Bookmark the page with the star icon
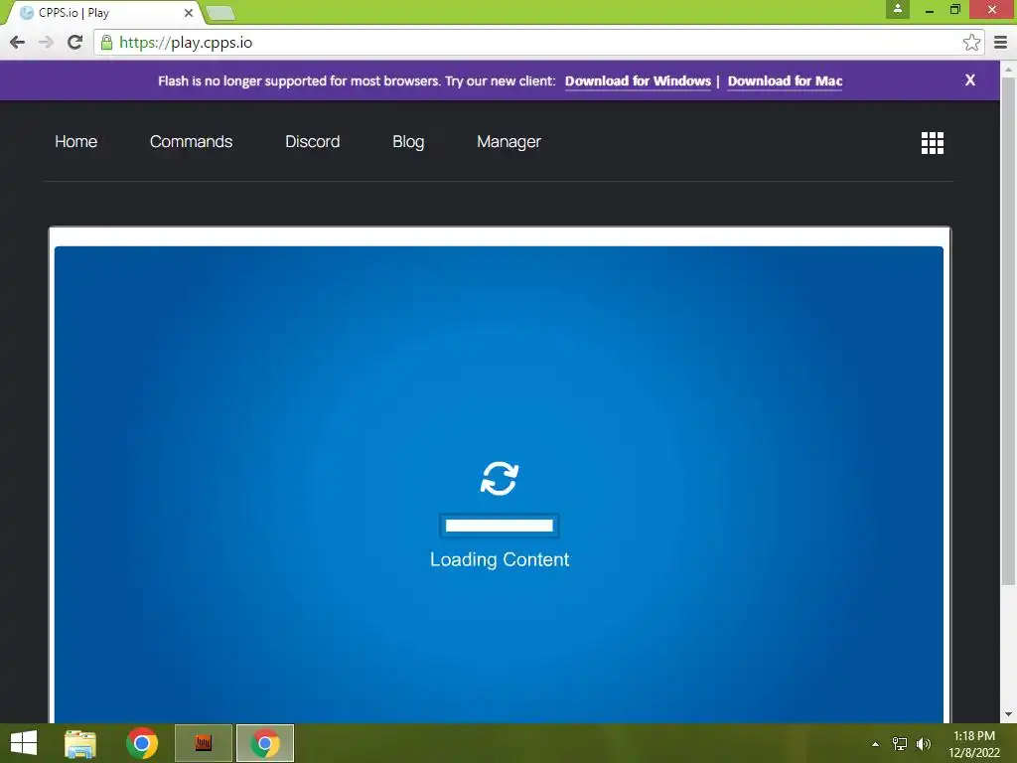Image resolution: width=1017 pixels, height=763 pixels. click(x=971, y=42)
